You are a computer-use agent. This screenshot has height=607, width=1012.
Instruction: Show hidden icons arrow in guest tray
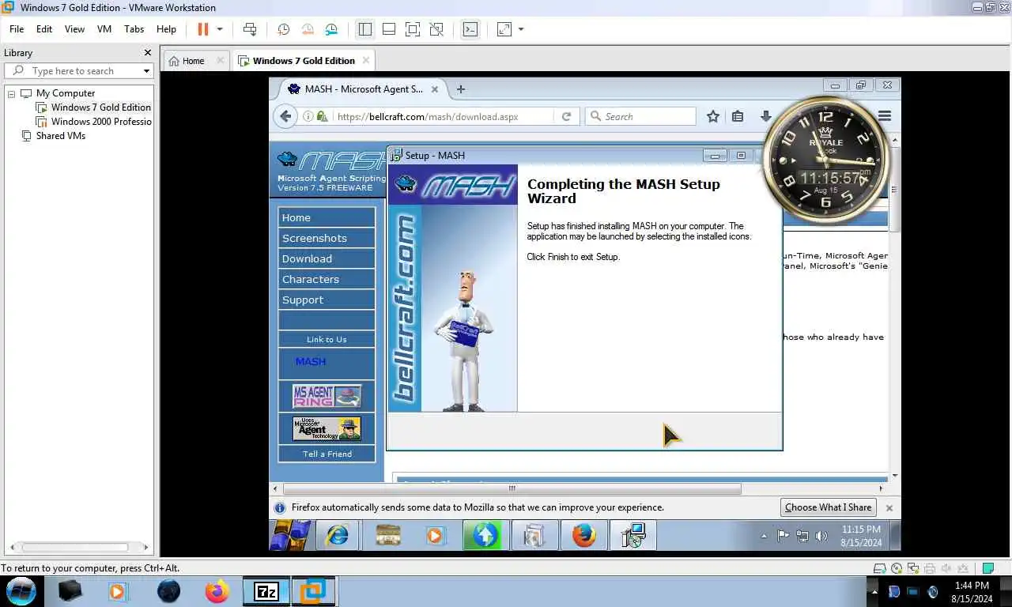point(764,536)
